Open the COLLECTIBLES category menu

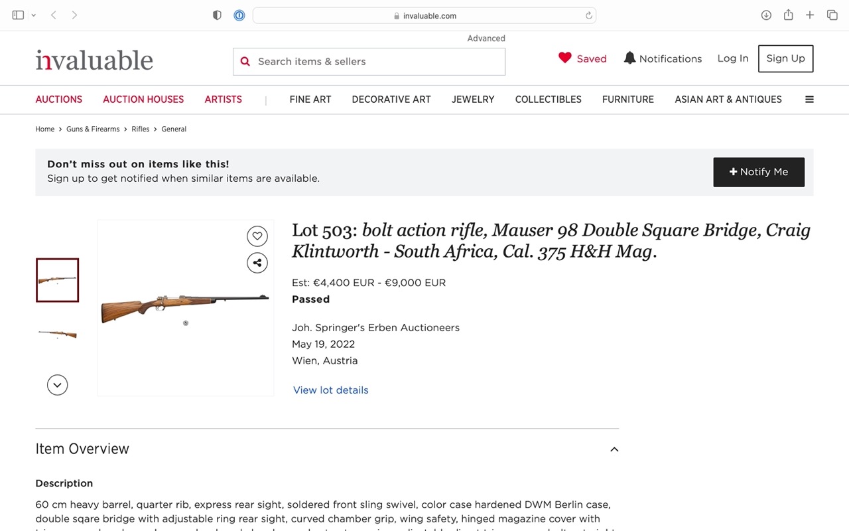pyautogui.click(x=548, y=100)
